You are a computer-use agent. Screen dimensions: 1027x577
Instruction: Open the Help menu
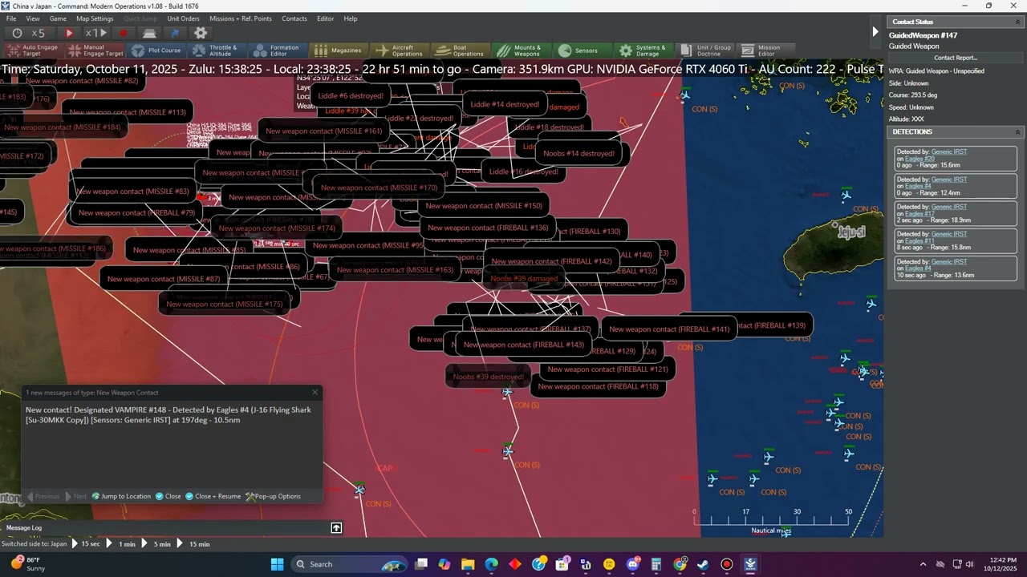pos(351,18)
